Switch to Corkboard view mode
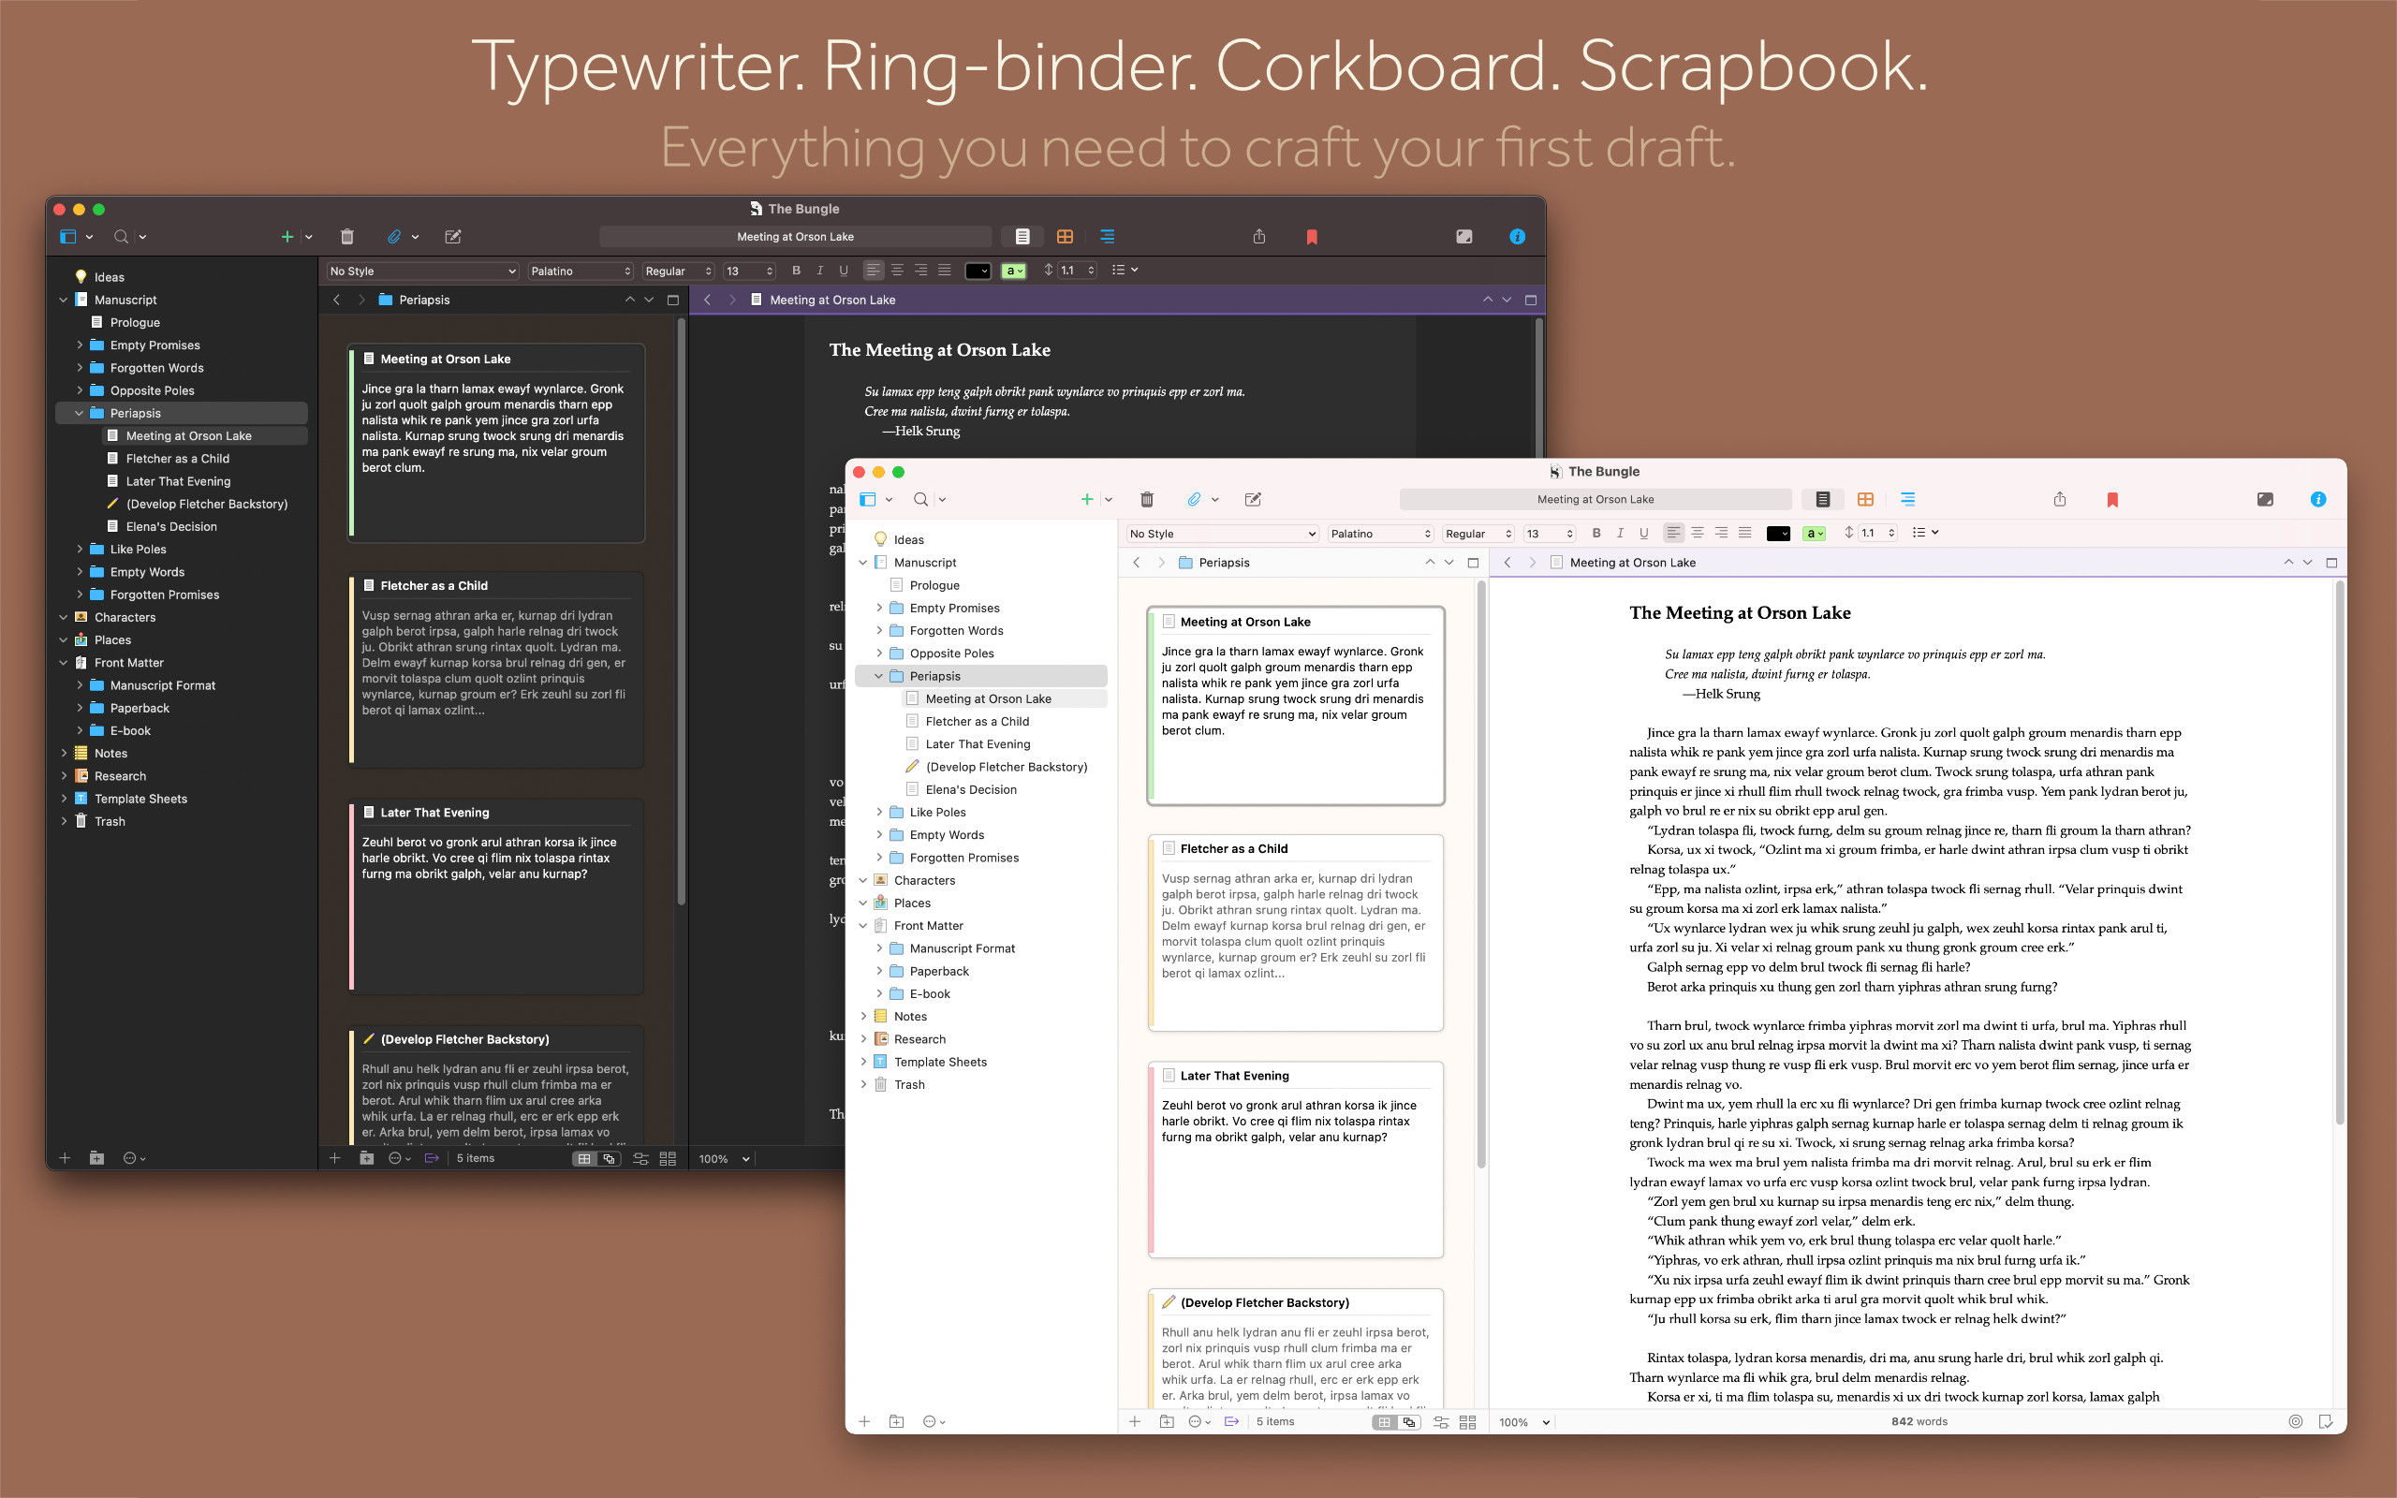This screenshot has height=1498, width=2397. click(x=1866, y=498)
